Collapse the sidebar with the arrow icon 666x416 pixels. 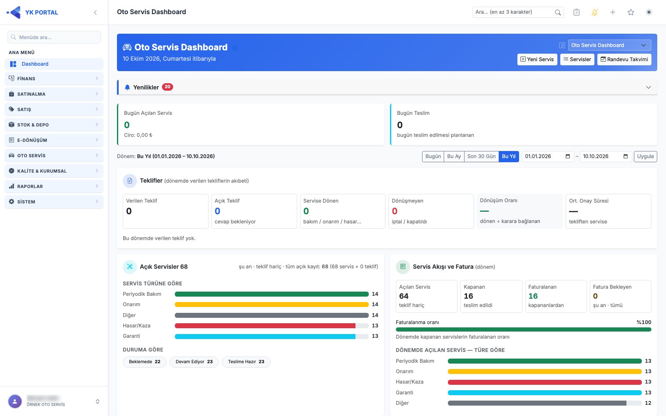95,12
